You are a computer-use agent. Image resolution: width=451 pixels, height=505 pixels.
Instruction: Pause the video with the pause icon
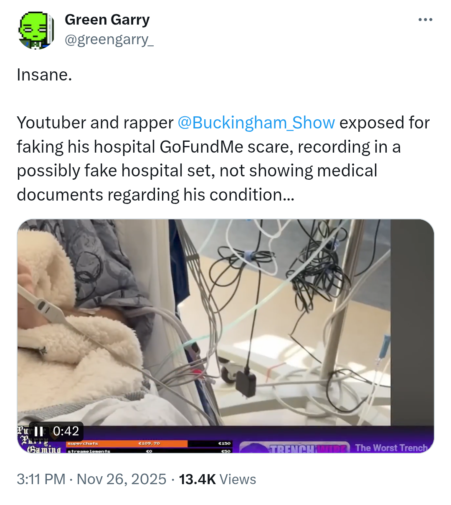[39, 431]
